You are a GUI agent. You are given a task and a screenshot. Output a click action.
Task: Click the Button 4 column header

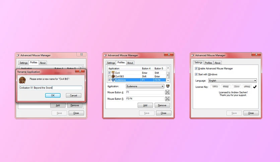pos(147,69)
